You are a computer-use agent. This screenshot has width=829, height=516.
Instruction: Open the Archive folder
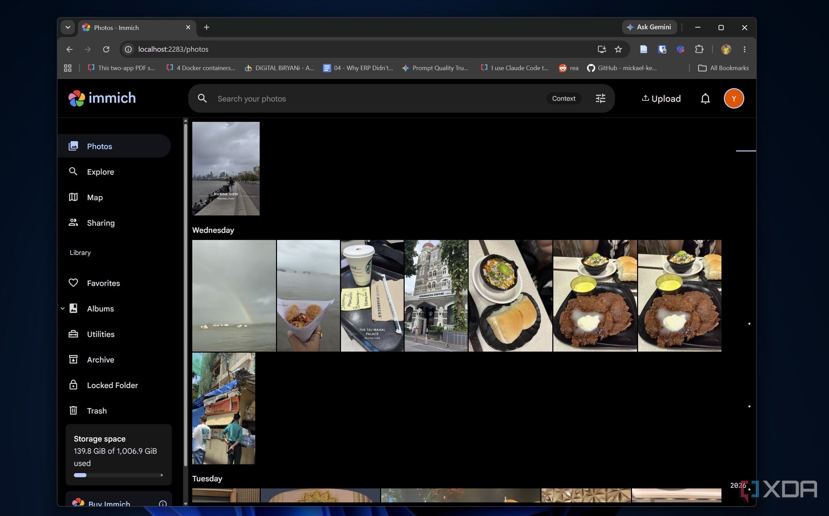tap(114, 360)
